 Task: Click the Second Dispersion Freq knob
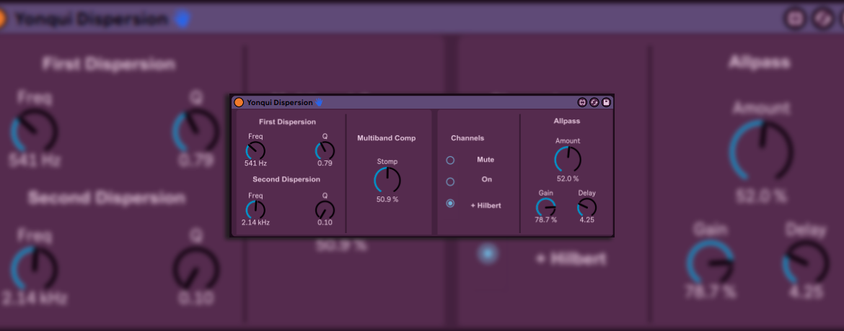click(x=255, y=210)
